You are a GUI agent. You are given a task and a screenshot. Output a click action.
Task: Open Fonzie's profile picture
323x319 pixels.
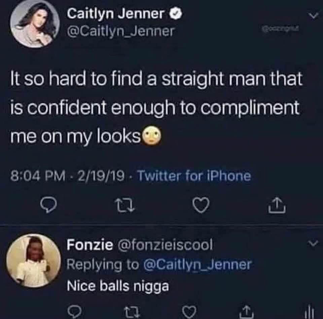(x=34, y=261)
